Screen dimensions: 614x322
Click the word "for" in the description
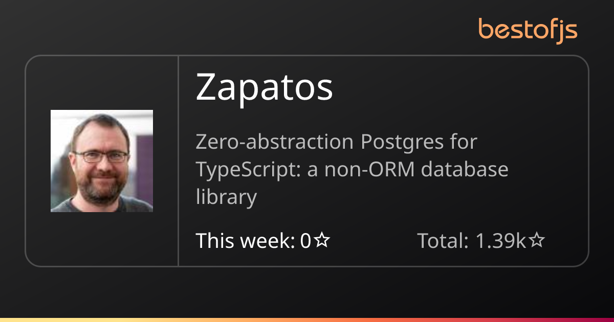click(464, 142)
